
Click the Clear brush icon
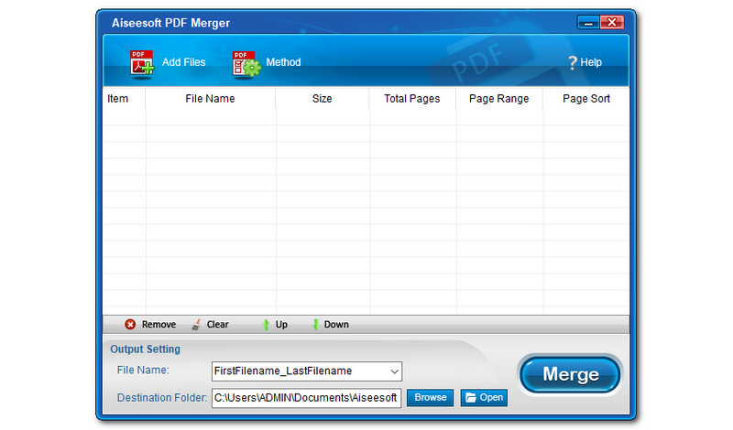pos(196,324)
